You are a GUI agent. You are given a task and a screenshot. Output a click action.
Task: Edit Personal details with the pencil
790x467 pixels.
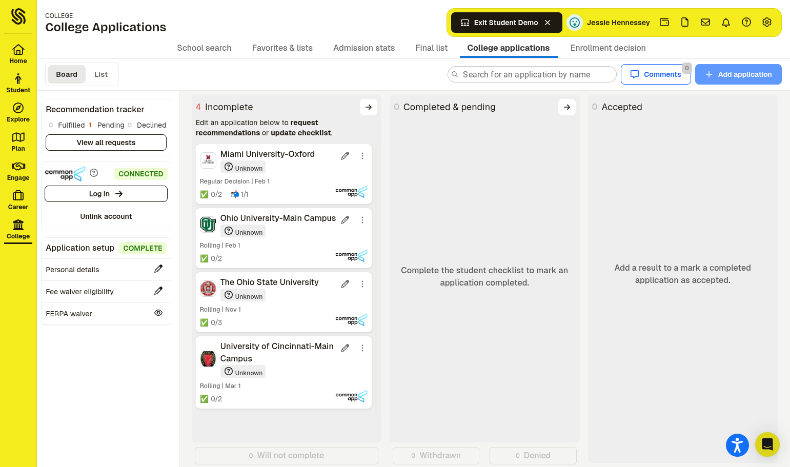tap(158, 269)
